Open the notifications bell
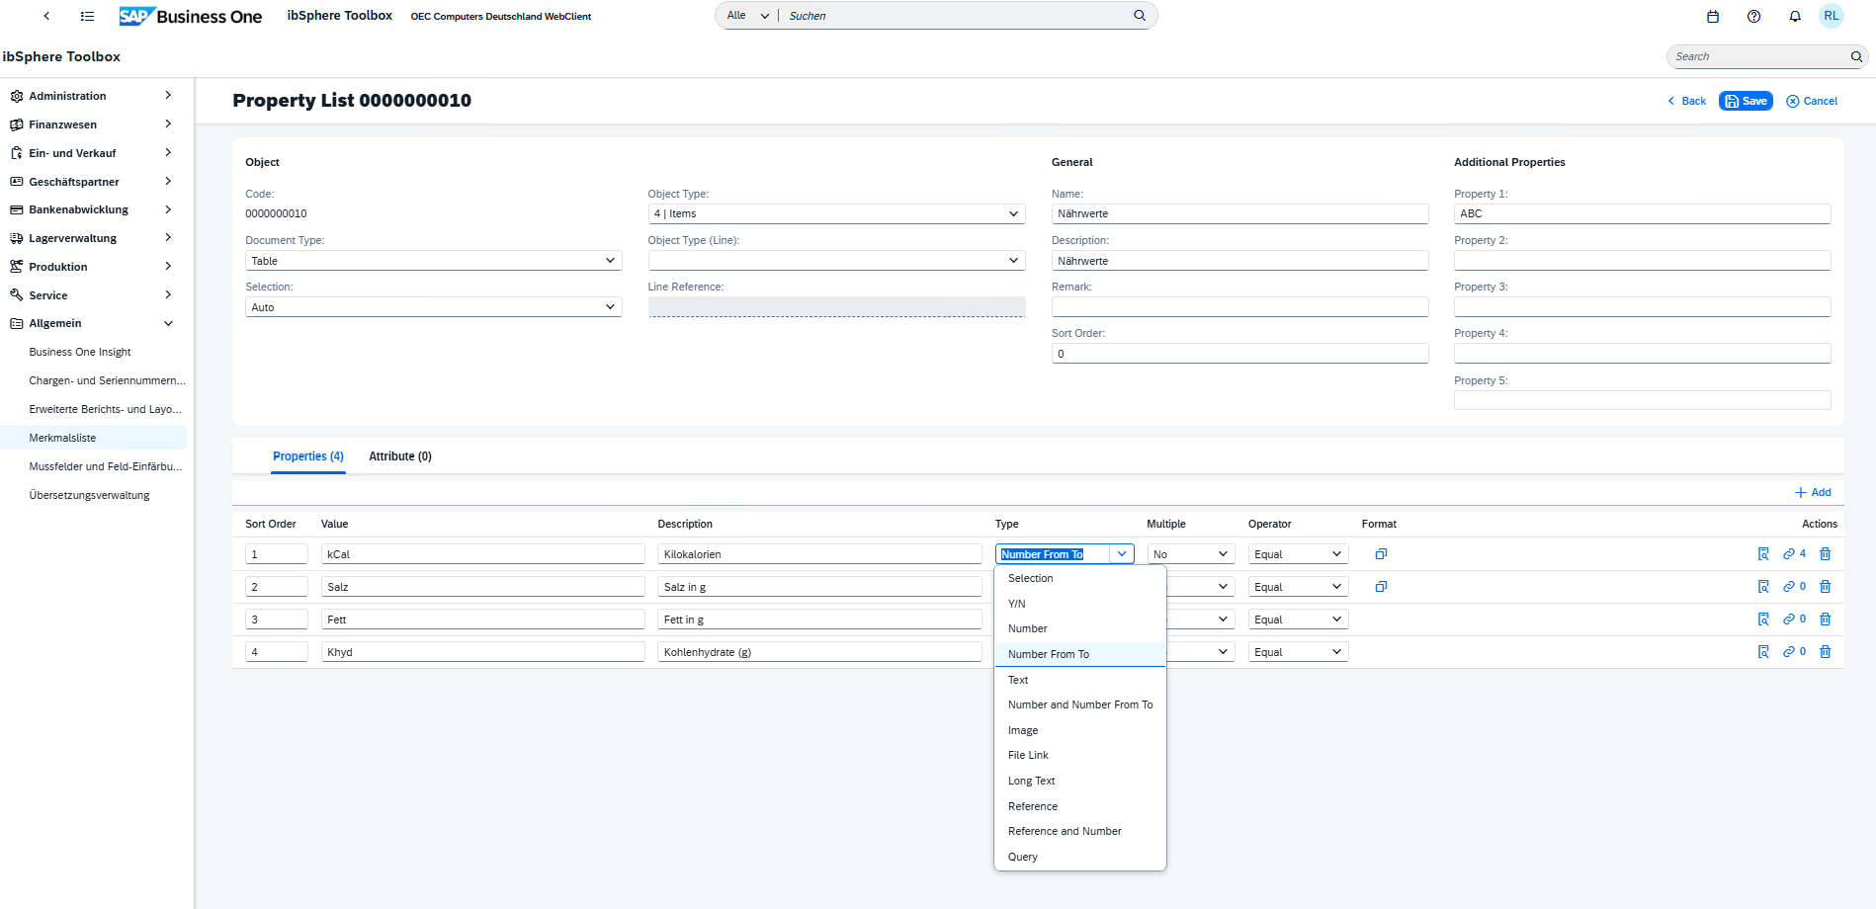 point(1795,16)
